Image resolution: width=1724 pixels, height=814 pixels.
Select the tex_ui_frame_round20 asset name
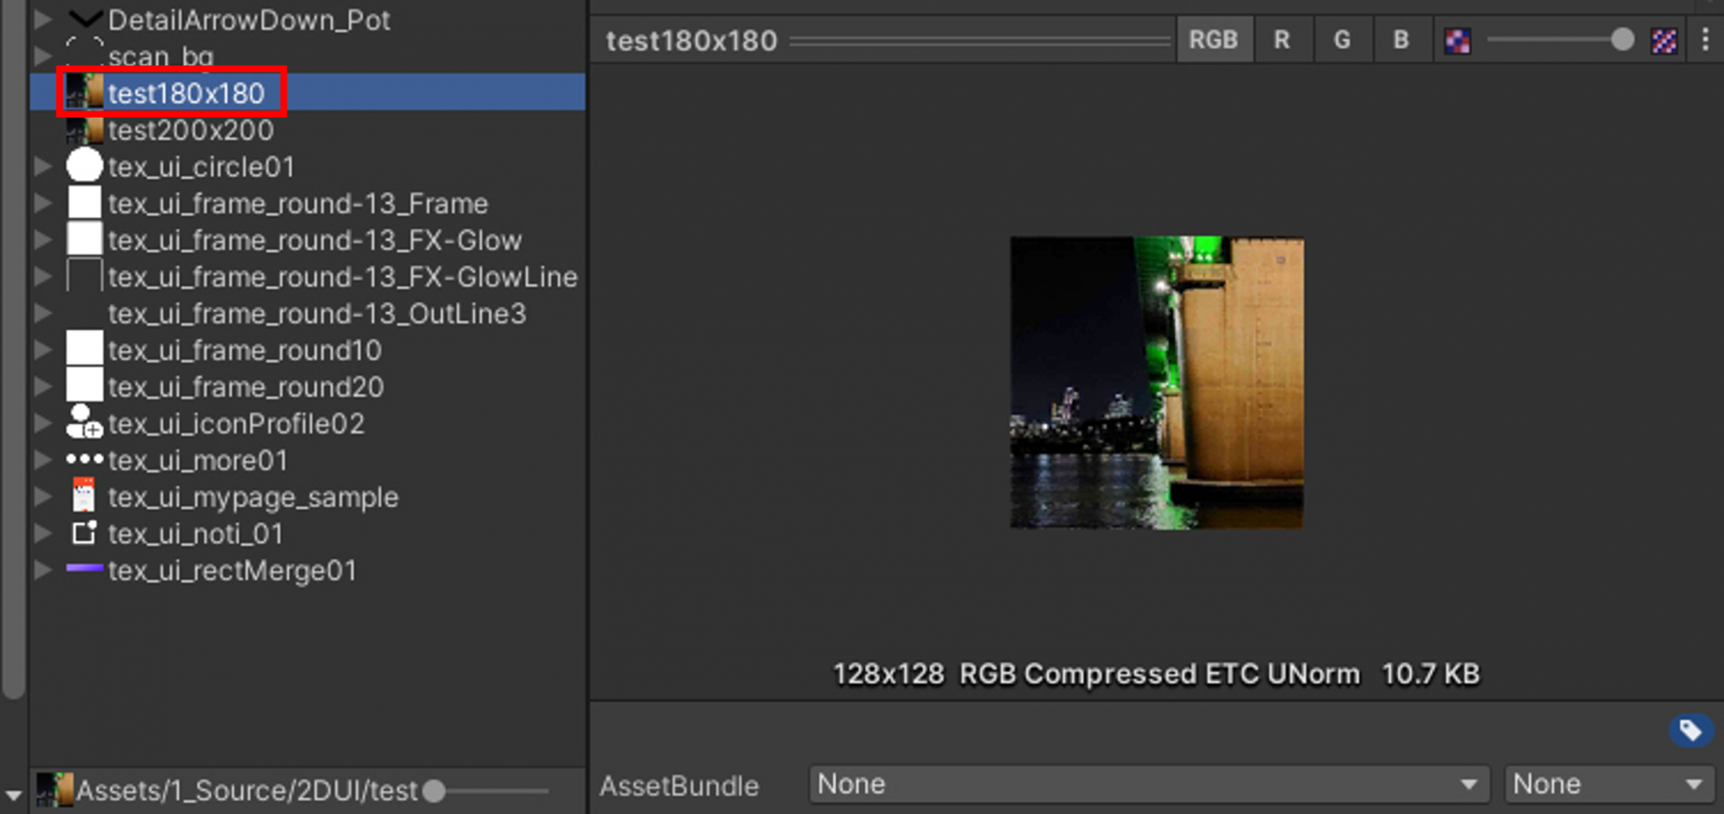(x=246, y=387)
